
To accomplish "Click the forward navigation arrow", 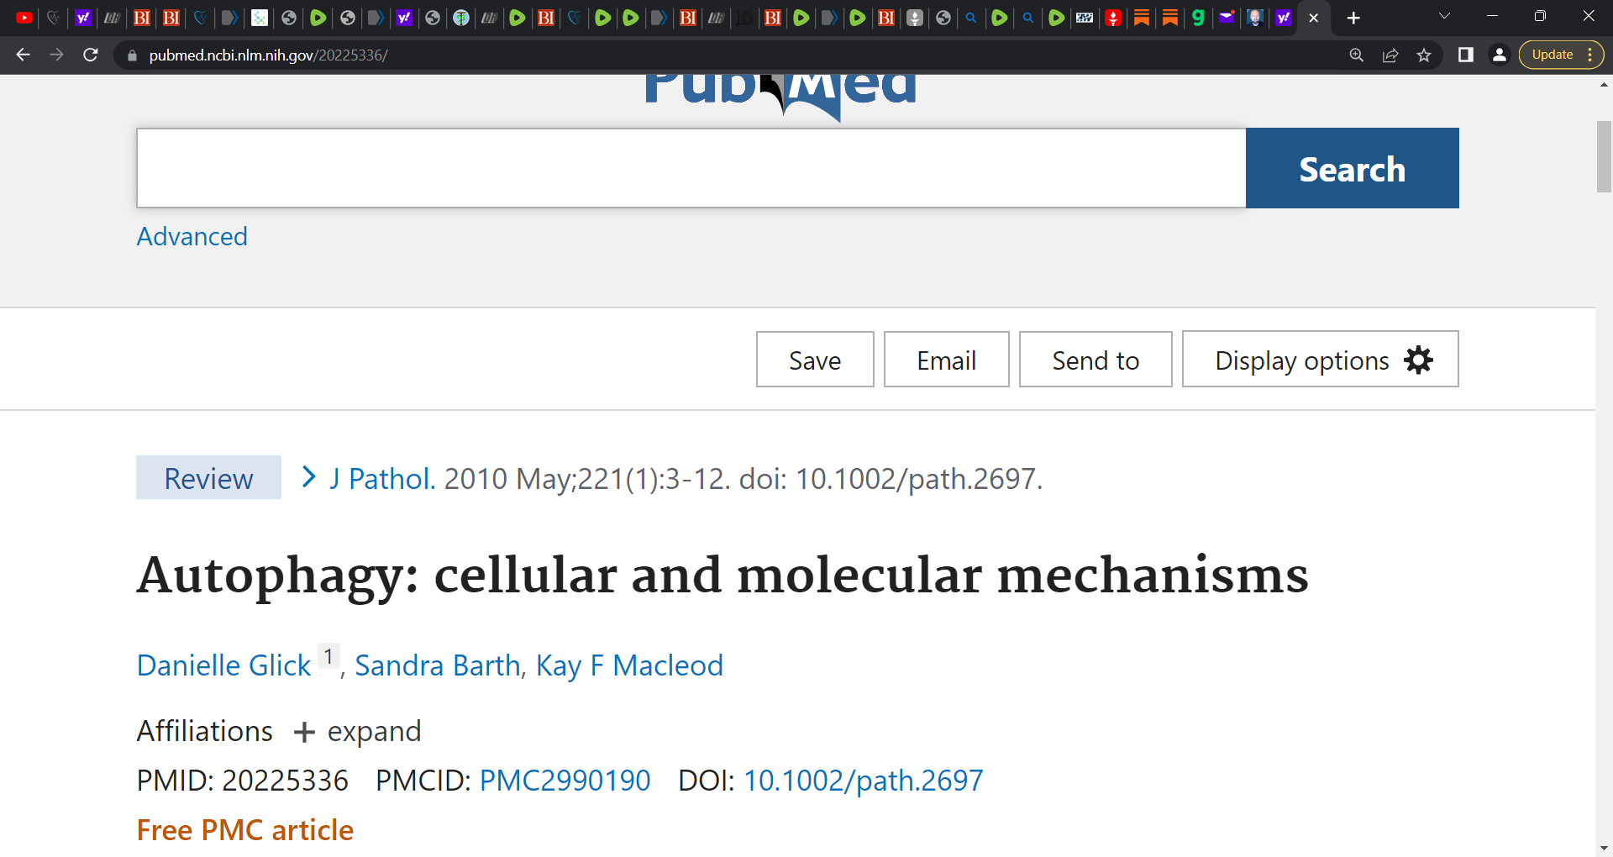I will (x=56, y=55).
